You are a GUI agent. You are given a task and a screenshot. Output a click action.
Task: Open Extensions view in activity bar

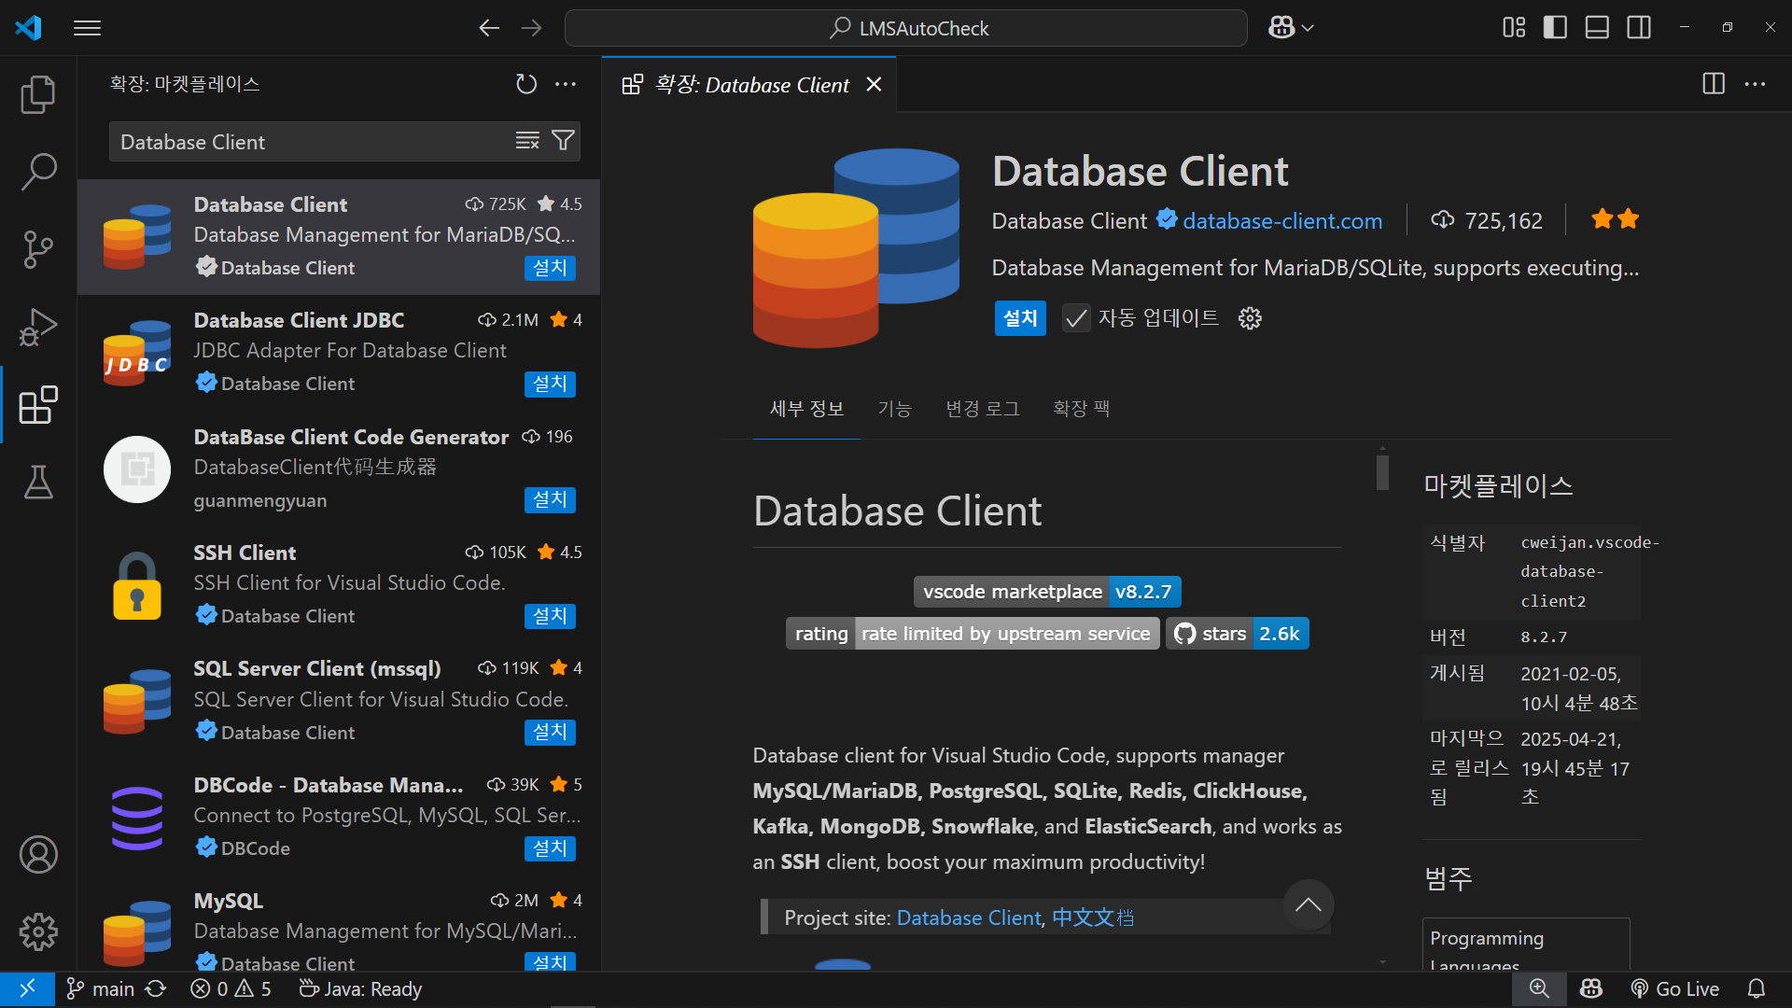[38, 404]
